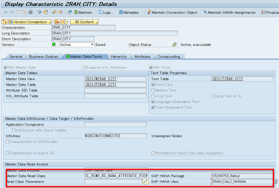Viewport: 279px width, 188px height.
Task: Click the transport truck icon
Action: coord(57,22)
